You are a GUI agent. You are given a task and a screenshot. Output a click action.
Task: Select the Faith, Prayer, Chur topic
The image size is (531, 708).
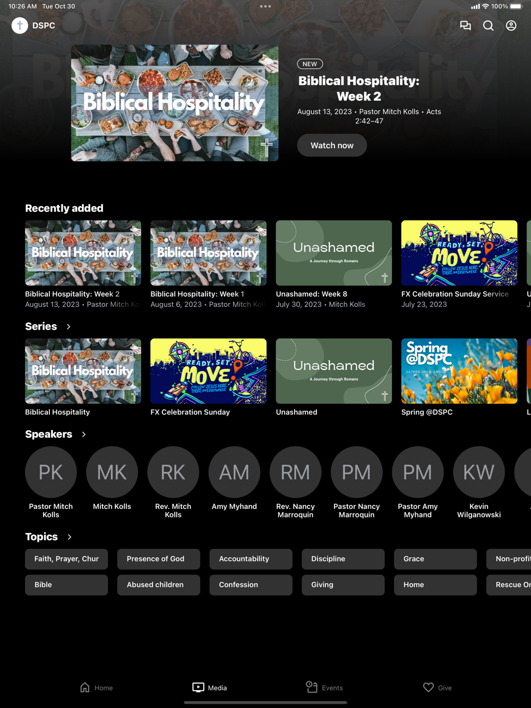coord(66,559)
